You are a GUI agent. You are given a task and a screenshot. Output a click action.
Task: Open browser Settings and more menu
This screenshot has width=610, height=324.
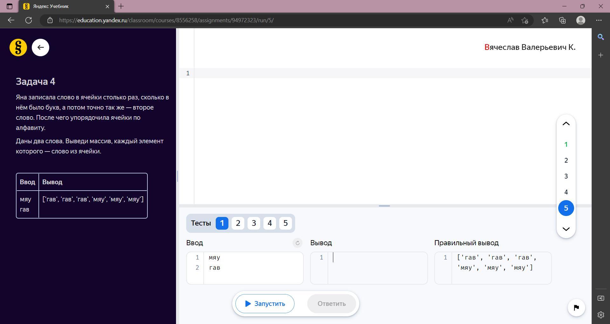coord(599,20)
